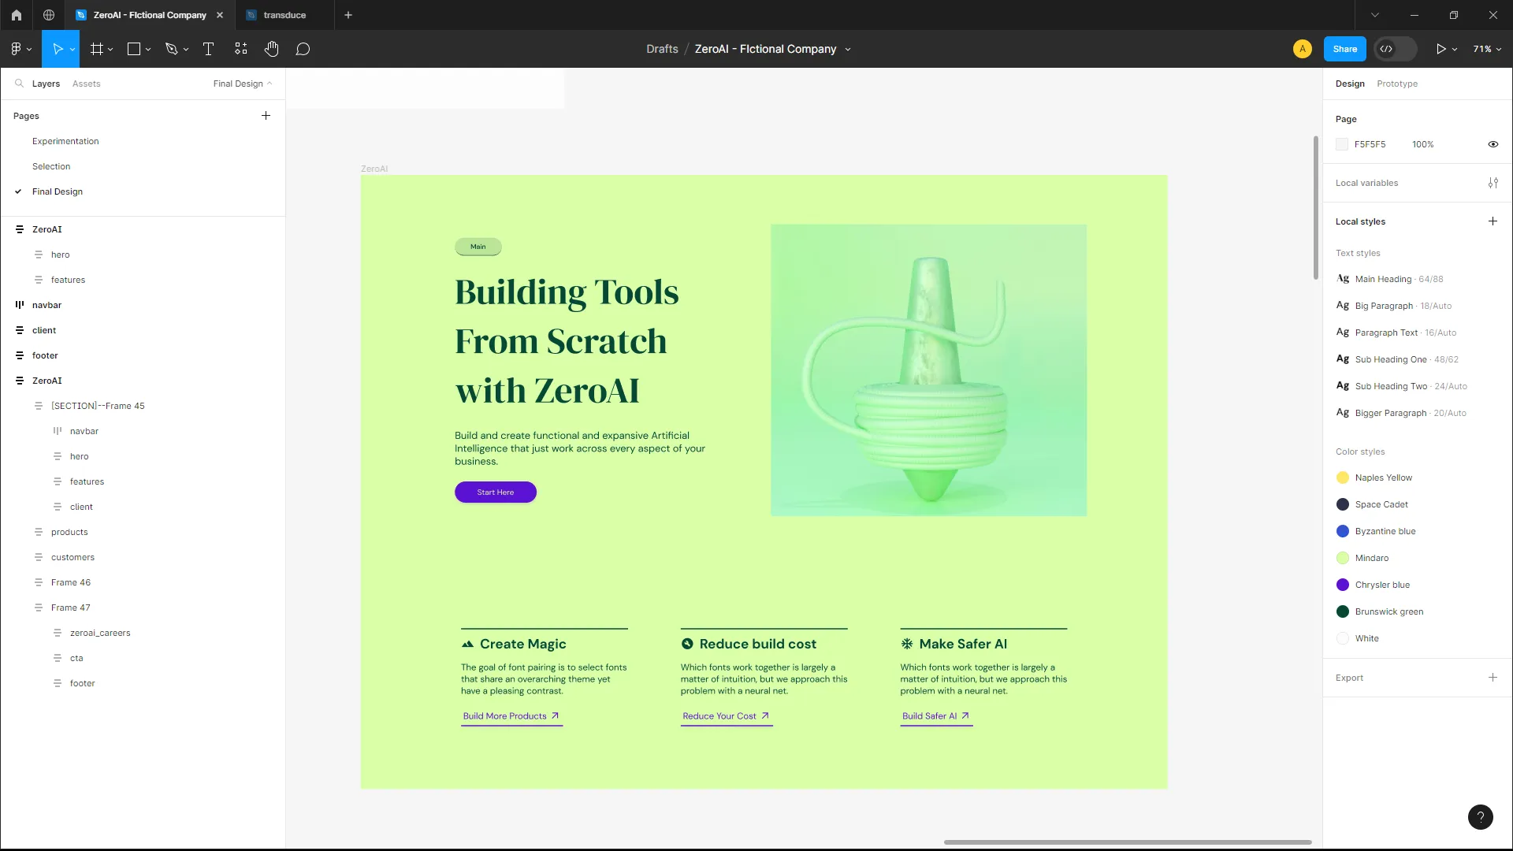Switch to the Prototype tab
The height and width of the screenshot is (851, 1513).
tap(1396, 84)
